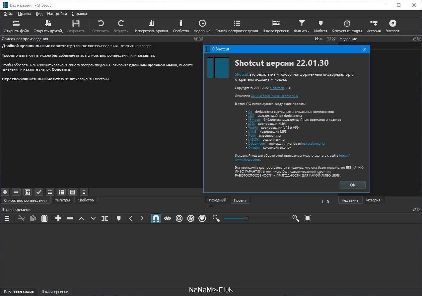
Task: Add a marker on the timeline toolbar
Action: (119, 218)
